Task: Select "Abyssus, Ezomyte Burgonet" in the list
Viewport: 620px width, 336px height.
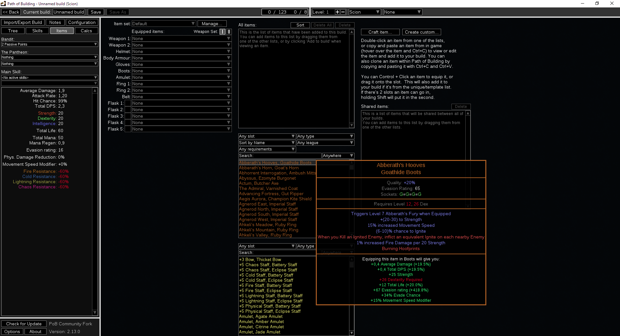Action: coord(267,178)
